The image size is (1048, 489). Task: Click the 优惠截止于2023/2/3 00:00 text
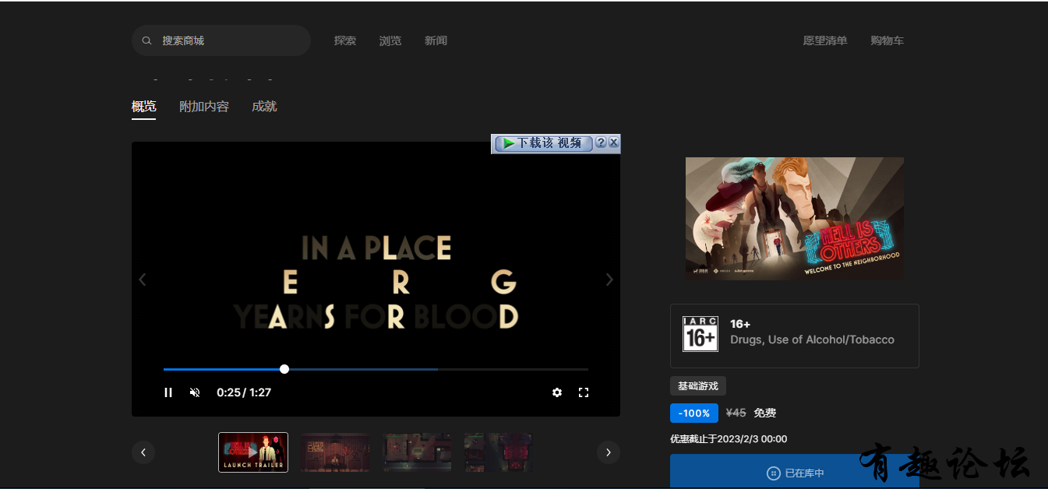729,439
